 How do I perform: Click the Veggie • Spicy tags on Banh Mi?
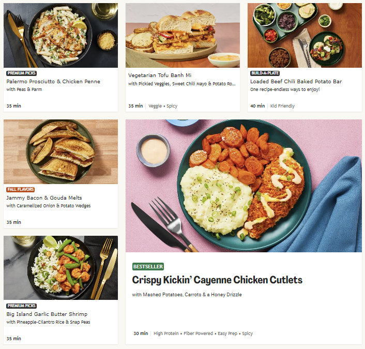[x=163, y=106]
